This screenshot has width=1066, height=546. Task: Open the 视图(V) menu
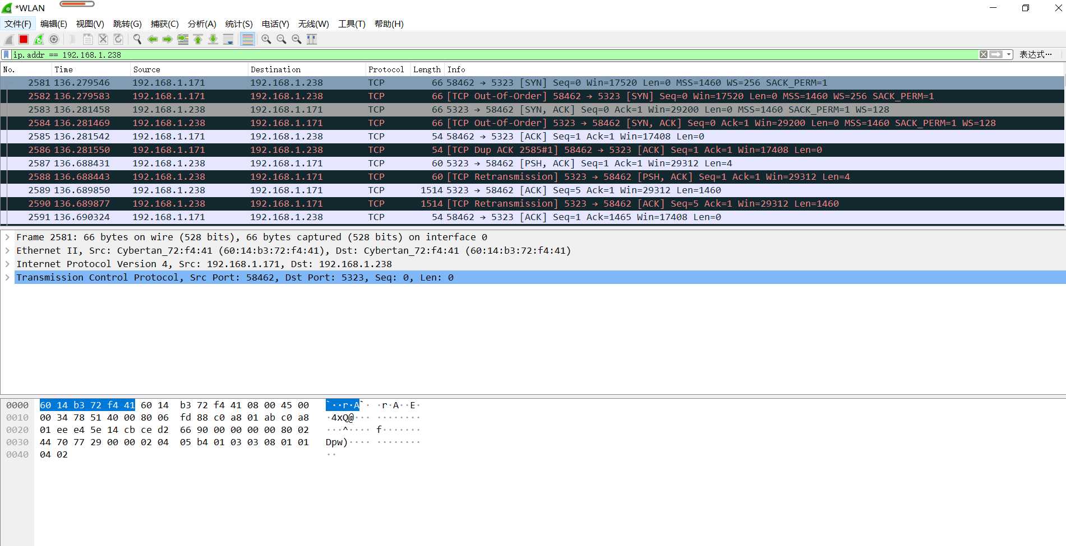tap(90, 24)
